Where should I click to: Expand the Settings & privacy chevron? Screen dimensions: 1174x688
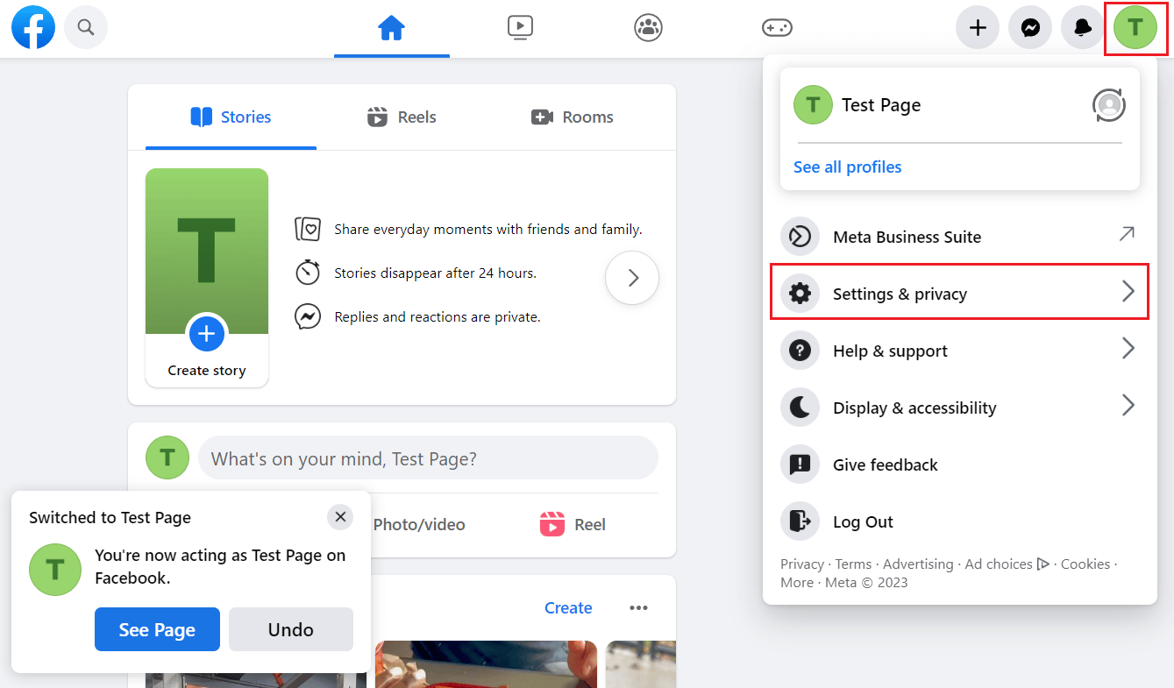click(1128, 292)
